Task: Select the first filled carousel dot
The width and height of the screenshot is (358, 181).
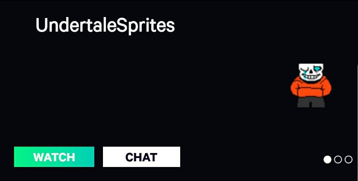Action: pos(327,160)
